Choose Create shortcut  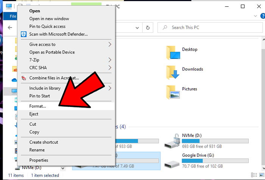click(x=66, y=142)
